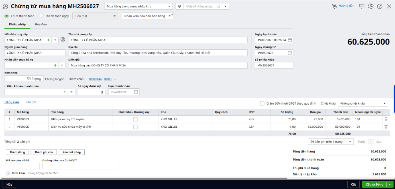The image size is (395, 189).
Task: Open Không chiết khấu discount dropdown
Action: pyautogui.click(x=363, y=103)
